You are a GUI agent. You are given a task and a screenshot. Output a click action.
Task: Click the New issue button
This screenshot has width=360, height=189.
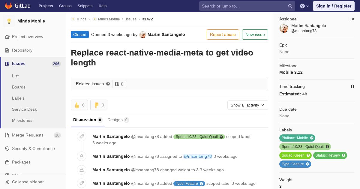[x=255, y=35]
